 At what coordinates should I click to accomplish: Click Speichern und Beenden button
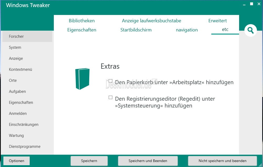[148, 161]
